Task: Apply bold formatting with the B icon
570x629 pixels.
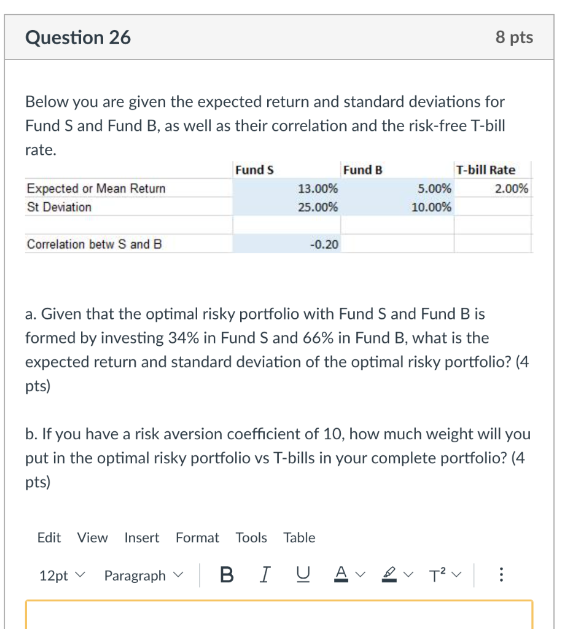Action: (x=227, y=575)
